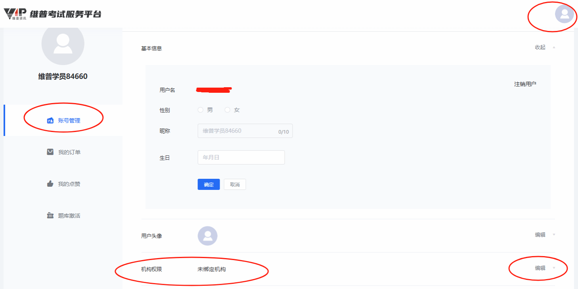This screenshot has height=289, width=578.
Task: Click the large sidebar profile avatar
Action: tap(63, 44)
